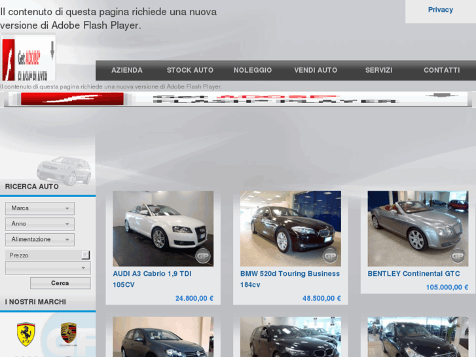Click GP watermark icon on Bentley photo

[458, 256]
